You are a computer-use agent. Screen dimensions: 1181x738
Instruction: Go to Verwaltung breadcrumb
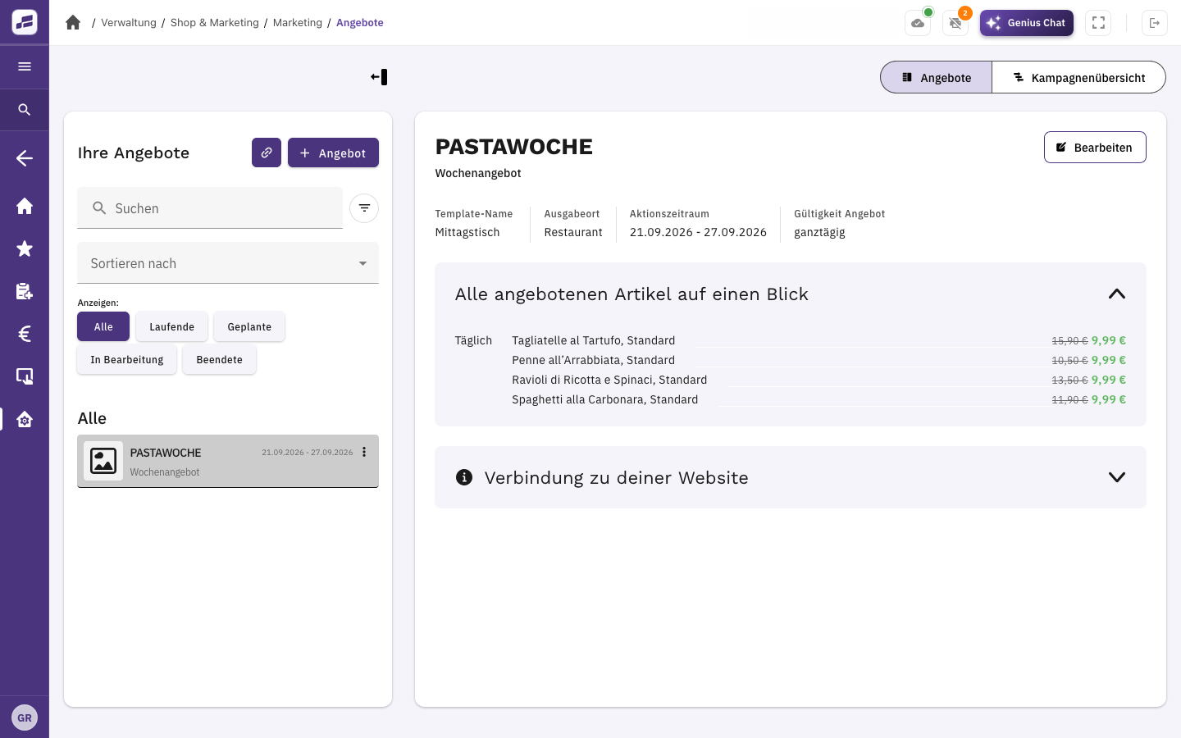[129, 23]
